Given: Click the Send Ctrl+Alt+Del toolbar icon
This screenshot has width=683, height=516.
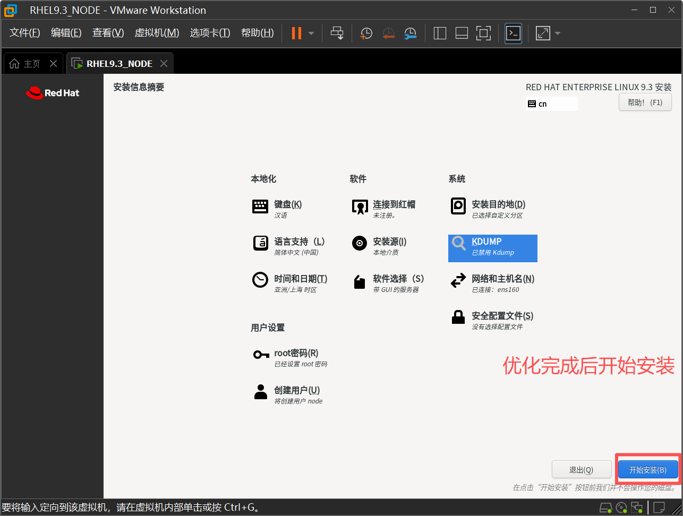Looking at the screenshot, I should tap(337, 33).
